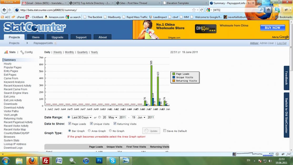293x165 pixels.
Task: Reload the page using the refresh icon
Action: point(201,10)
